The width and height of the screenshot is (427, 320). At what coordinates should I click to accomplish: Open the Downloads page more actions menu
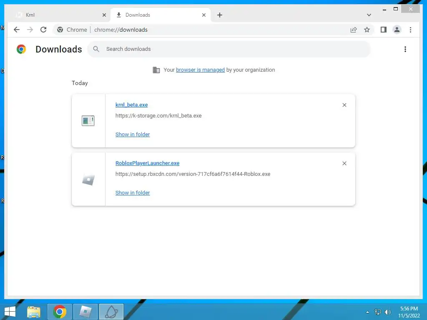405,49
